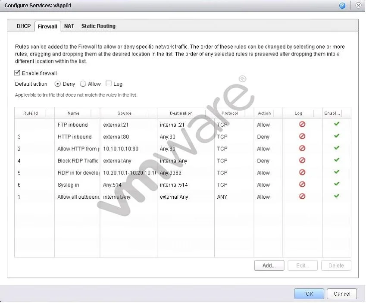Switch to the Static Routing tab
Image resolution: width=366 pixels, height=303 pixels.
tap(98, 26)
